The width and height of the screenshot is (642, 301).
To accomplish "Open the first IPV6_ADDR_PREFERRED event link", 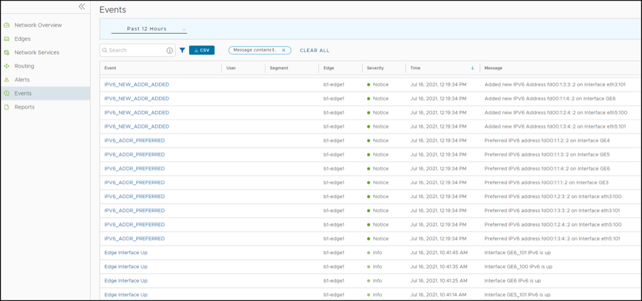I will (135, 141).
